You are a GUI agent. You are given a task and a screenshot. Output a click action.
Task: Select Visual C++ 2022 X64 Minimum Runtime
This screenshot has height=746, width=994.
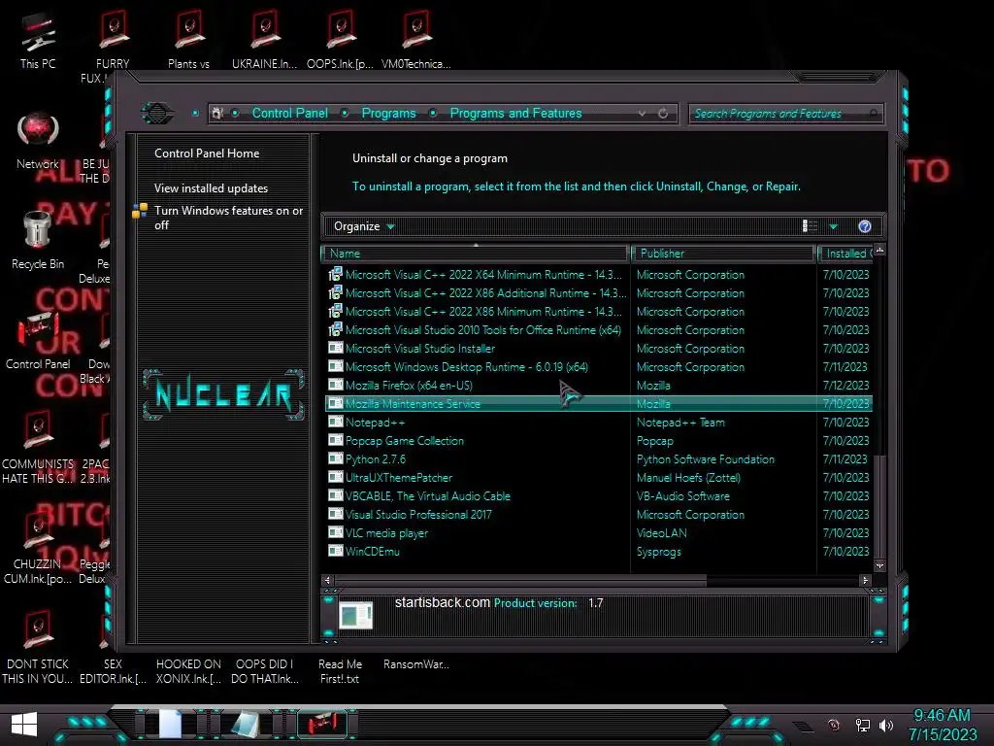pos(598,275)
